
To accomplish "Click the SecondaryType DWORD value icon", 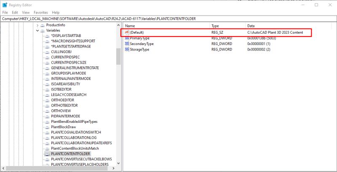I will (127, 44).
